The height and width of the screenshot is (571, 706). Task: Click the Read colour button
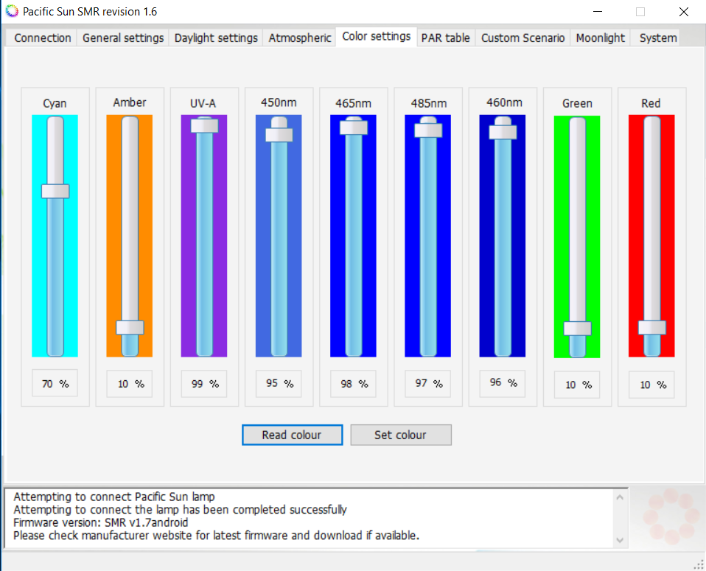(x=293, y=435)
